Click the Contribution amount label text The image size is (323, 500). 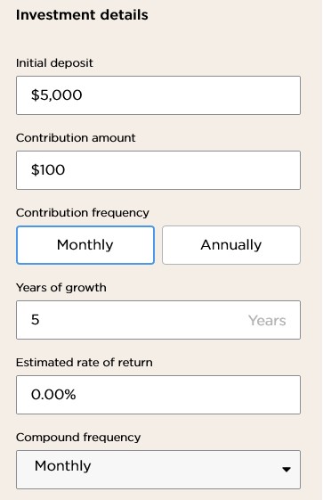(x=76, y=138)
